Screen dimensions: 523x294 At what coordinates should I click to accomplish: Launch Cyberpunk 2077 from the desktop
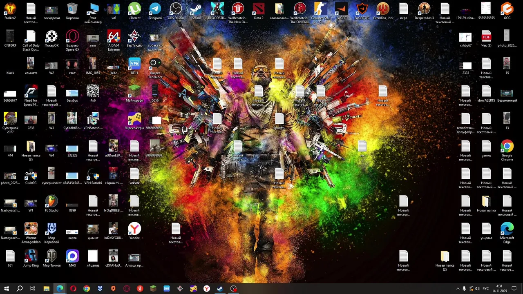click(10, 123)
